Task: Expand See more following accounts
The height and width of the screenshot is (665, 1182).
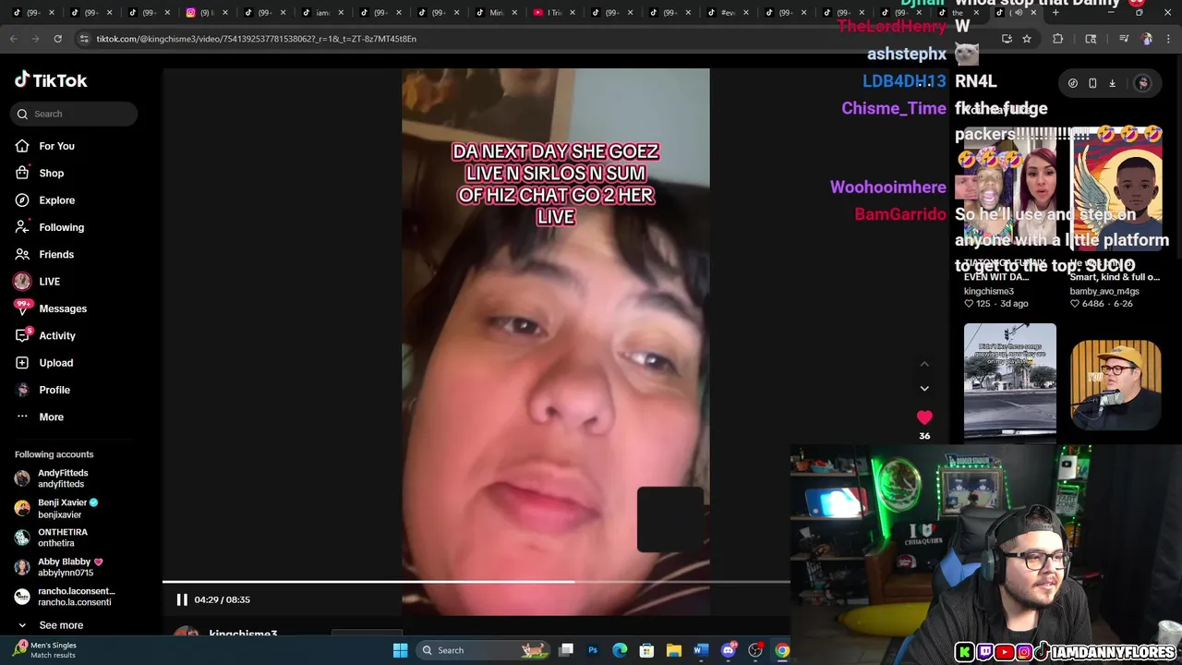Action: 61,625
